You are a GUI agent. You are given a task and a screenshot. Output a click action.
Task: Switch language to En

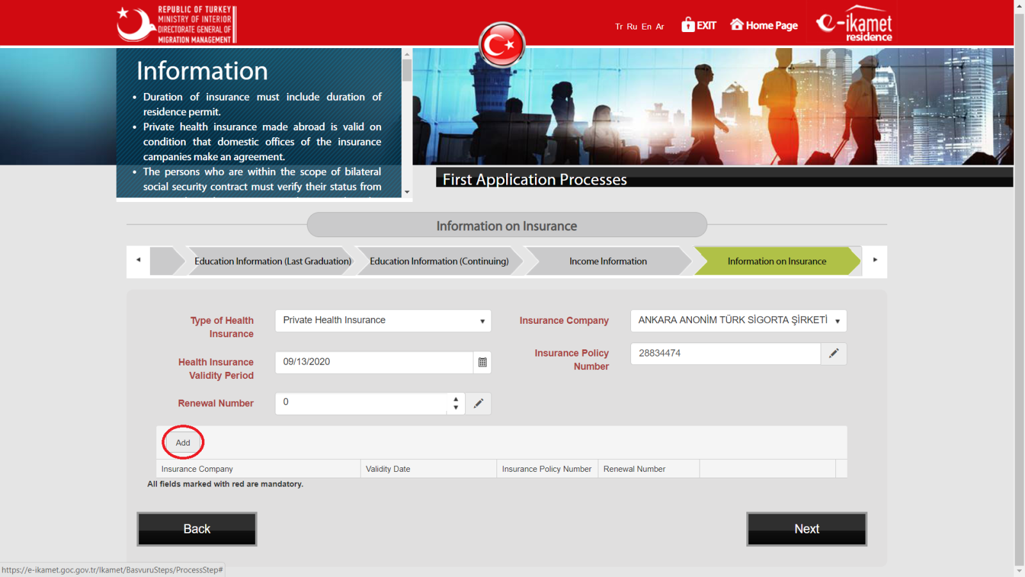click(x=646, y=27)
